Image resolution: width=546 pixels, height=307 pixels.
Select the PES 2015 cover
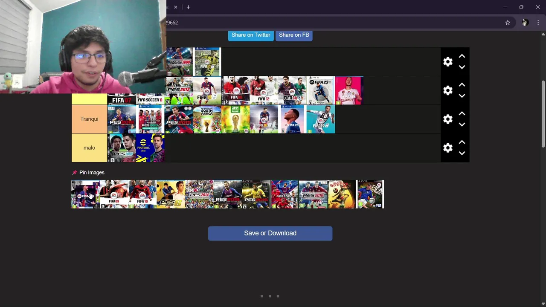tap(178, 119)
